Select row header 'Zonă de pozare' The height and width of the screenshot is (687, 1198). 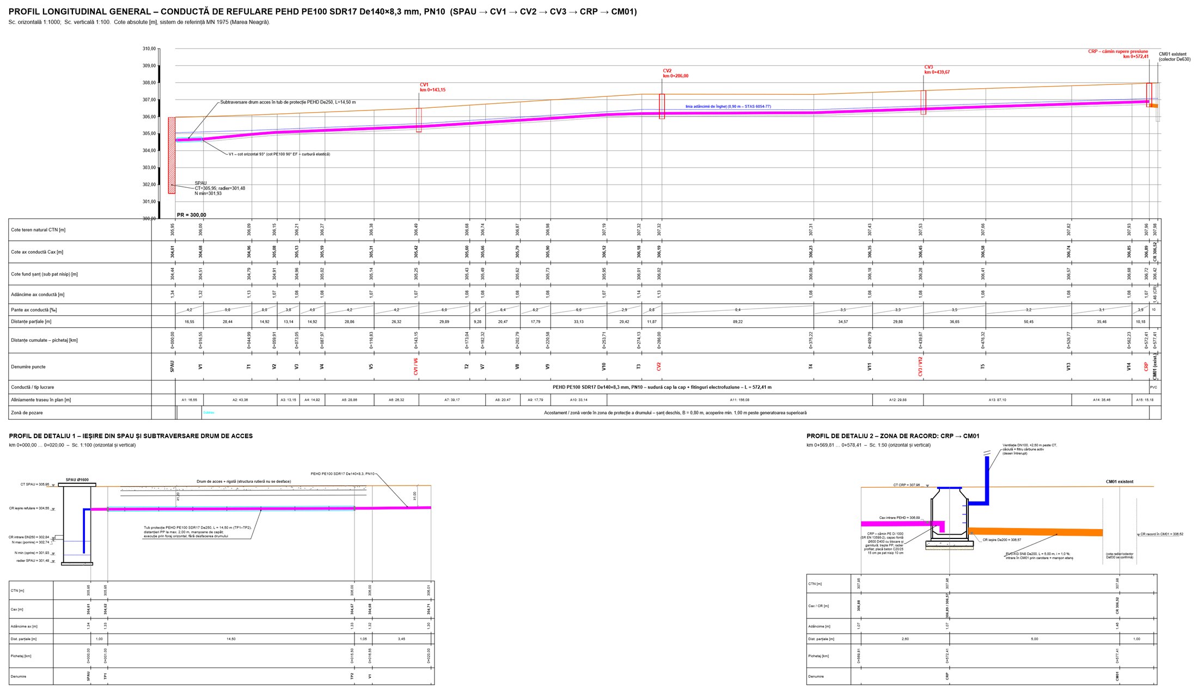coord(27,413)
